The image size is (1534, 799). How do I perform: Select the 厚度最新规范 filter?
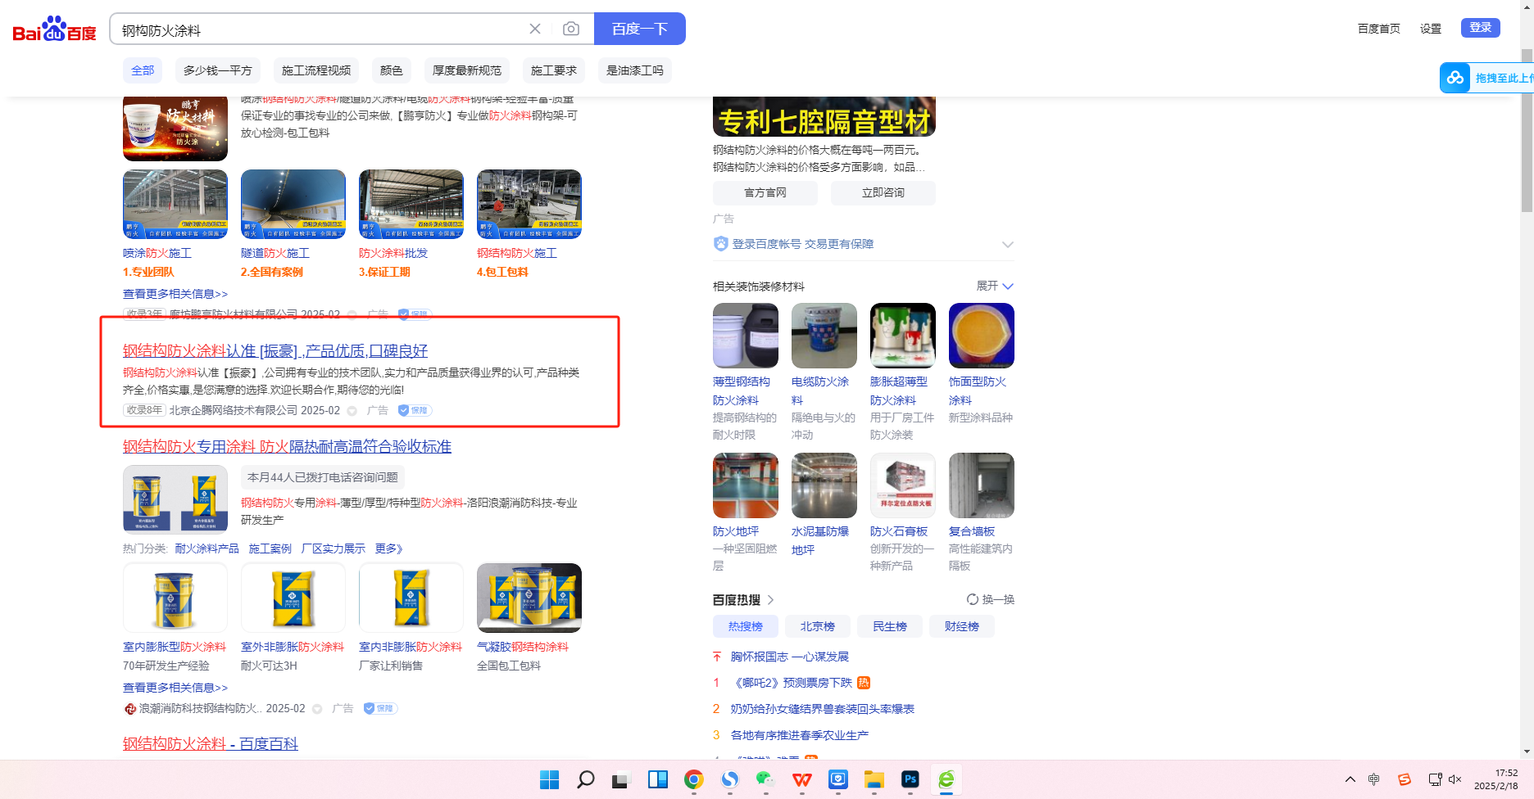(x=467, y=70)
